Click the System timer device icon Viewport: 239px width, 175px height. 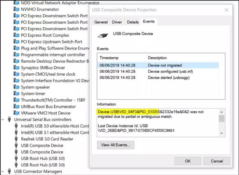16,93
